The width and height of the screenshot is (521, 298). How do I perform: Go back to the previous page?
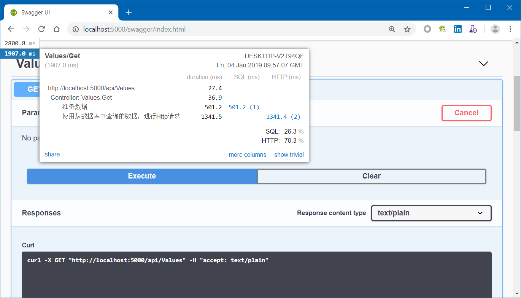tap(11, 29)
